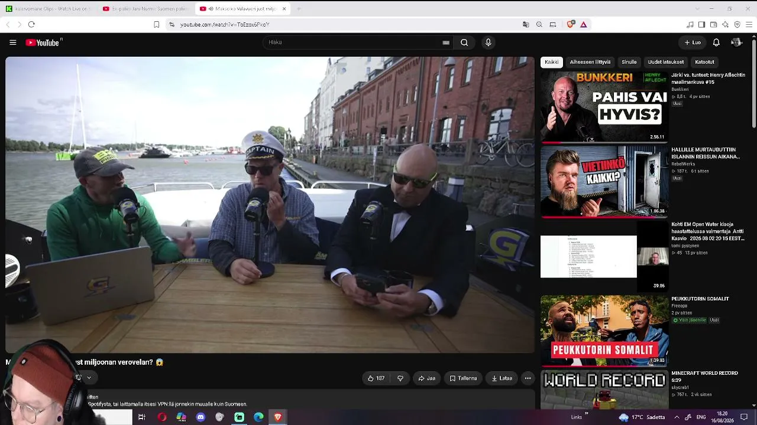Image resolution: width=757 pixels, height=425 pixels.
Task: Click the Tallenna save button
Action: [x=463, y=378]
